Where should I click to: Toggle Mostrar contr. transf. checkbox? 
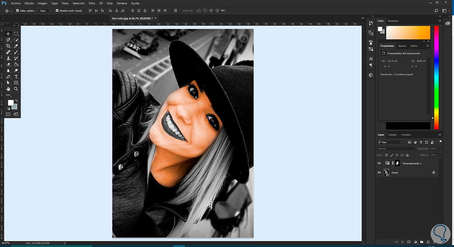[57, 11]
